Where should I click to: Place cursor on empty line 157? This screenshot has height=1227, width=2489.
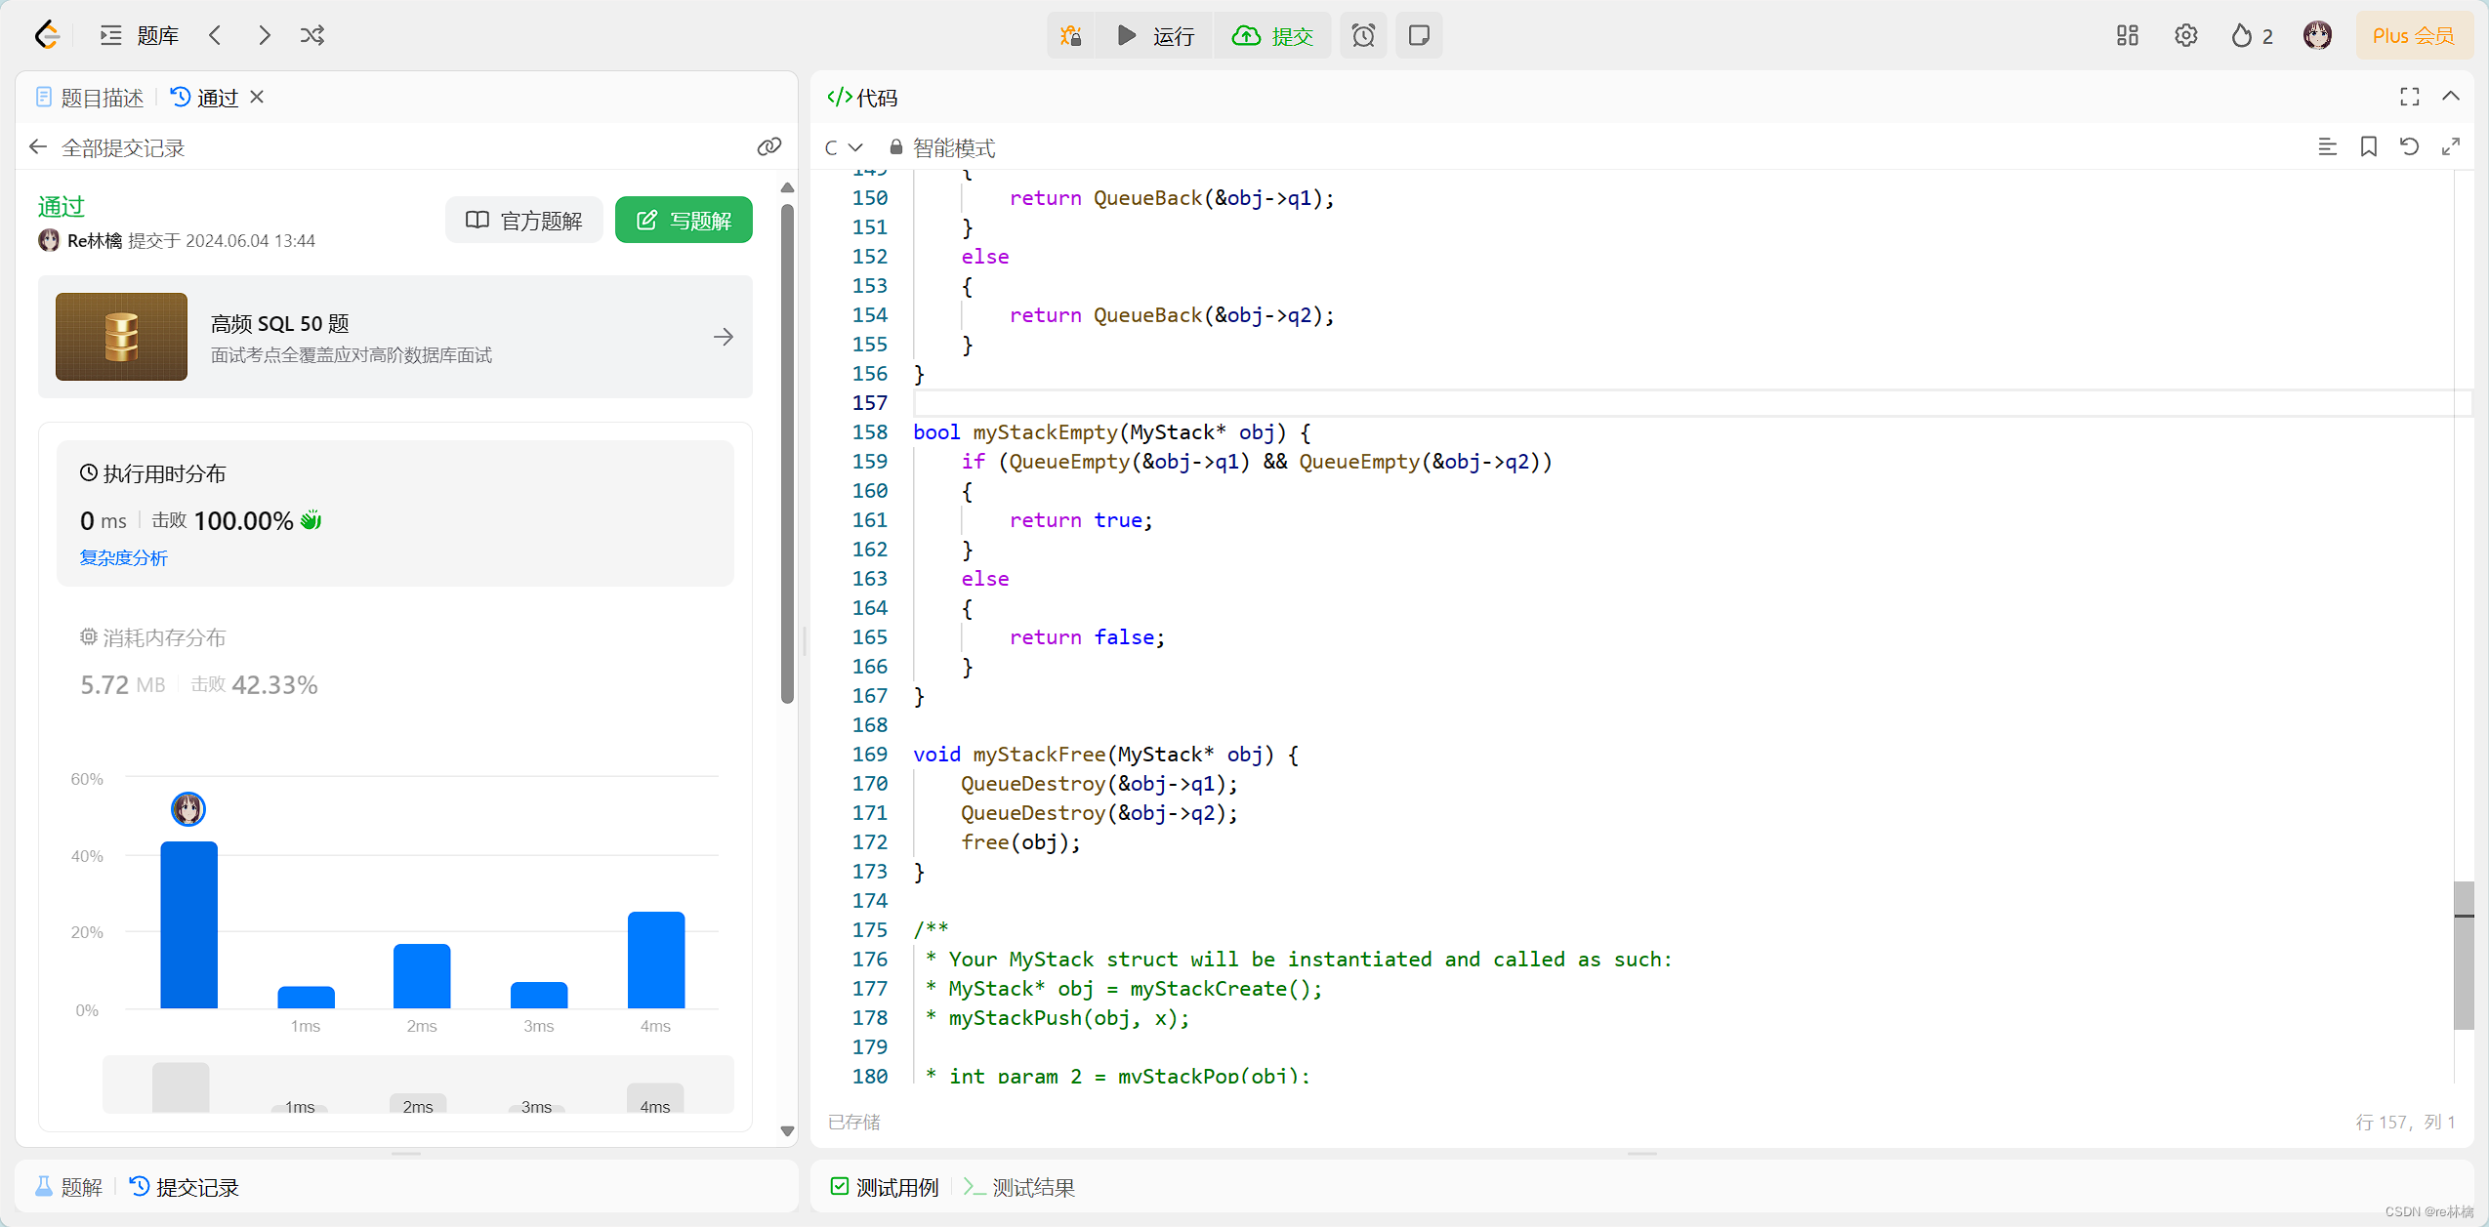[1691, 403]
